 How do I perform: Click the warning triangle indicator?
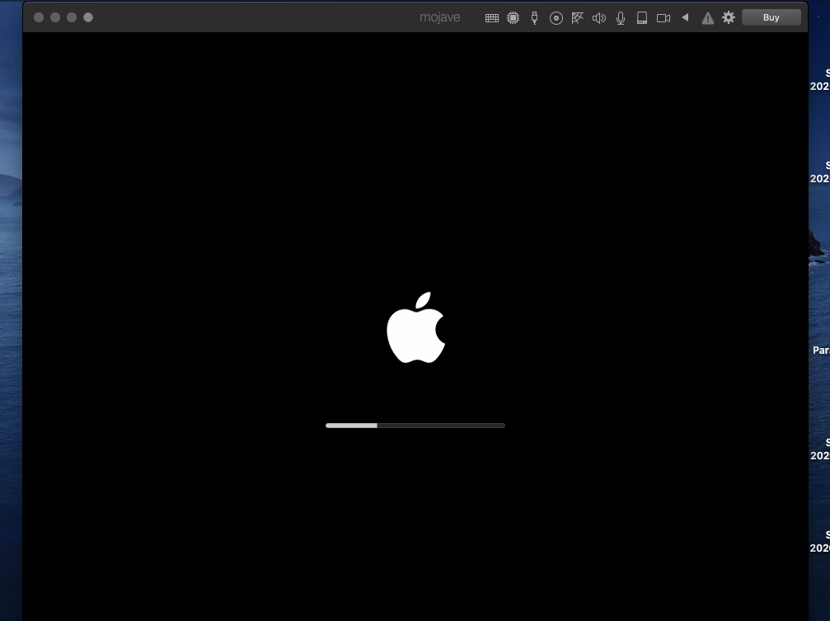[x=707, y=16]
